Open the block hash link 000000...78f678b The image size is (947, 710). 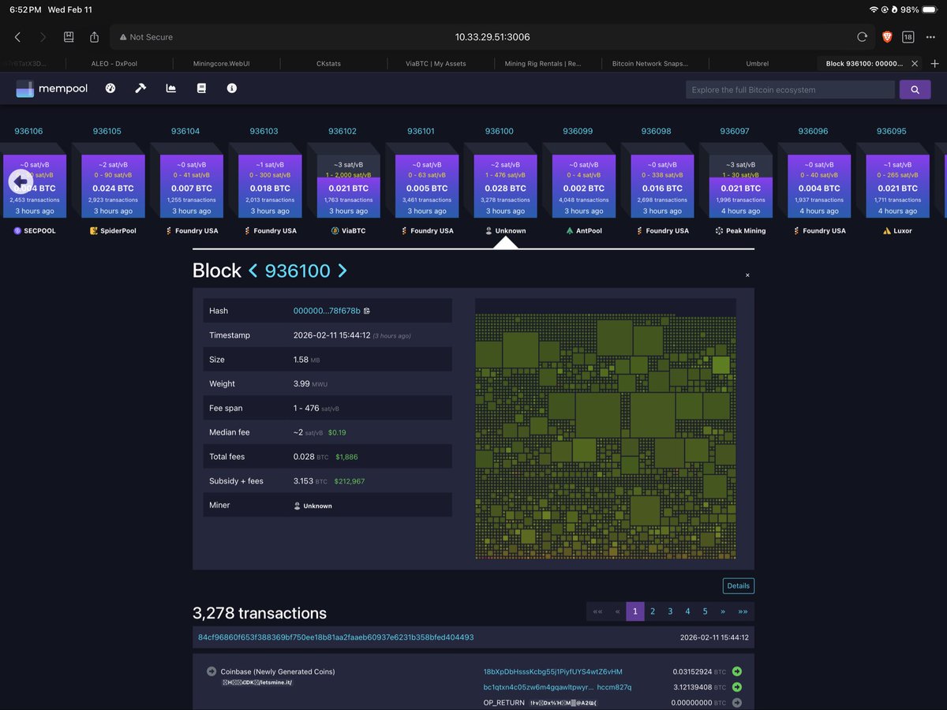tap(327, 311)
